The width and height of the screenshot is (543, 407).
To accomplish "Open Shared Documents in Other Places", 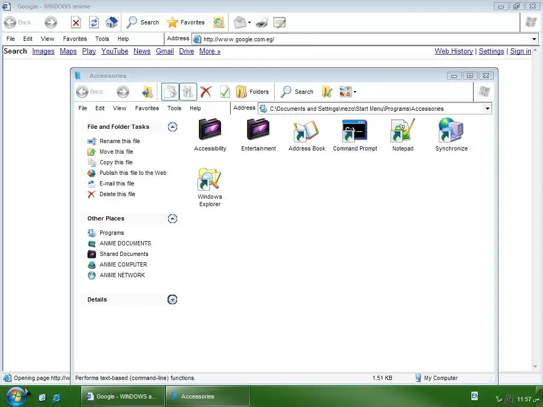I will [124, 254].
